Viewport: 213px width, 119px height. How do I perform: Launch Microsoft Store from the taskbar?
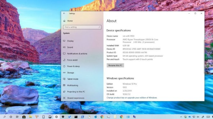(x=24, y=117)
